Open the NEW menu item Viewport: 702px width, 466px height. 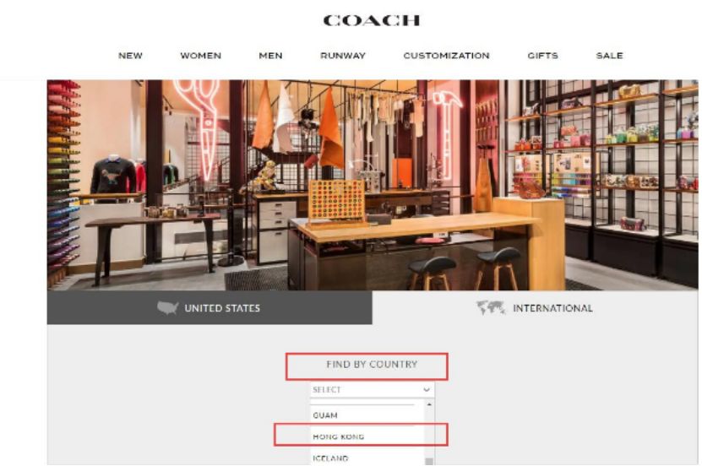[130, 56]
